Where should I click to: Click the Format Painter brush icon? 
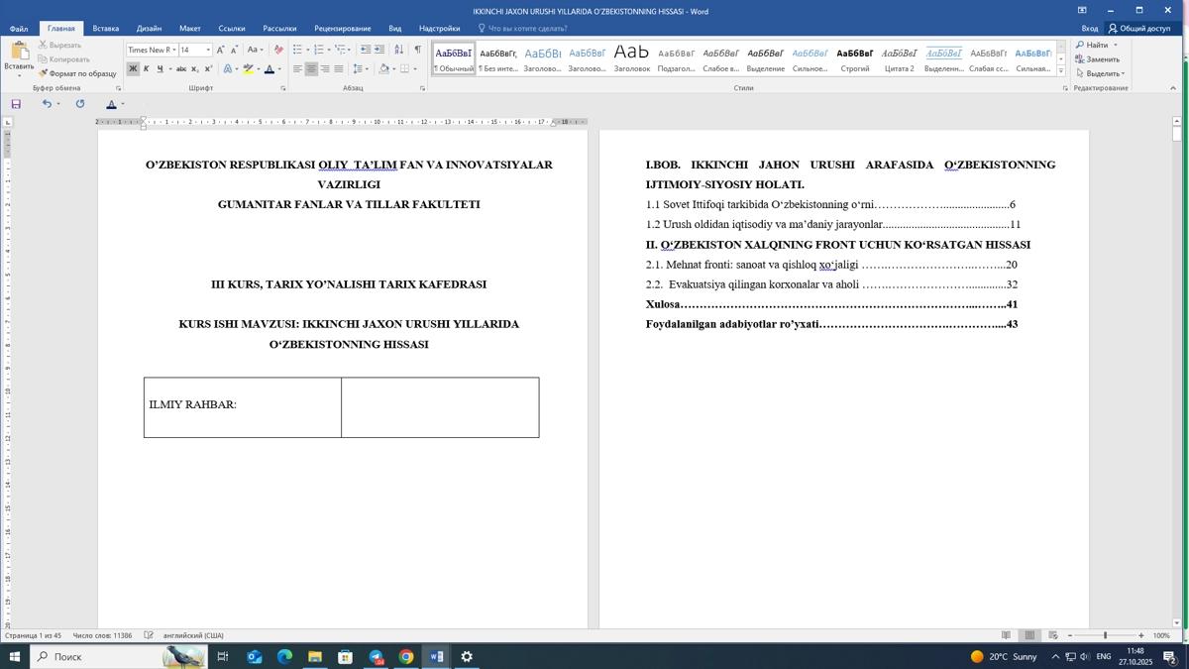pos(44,73)
